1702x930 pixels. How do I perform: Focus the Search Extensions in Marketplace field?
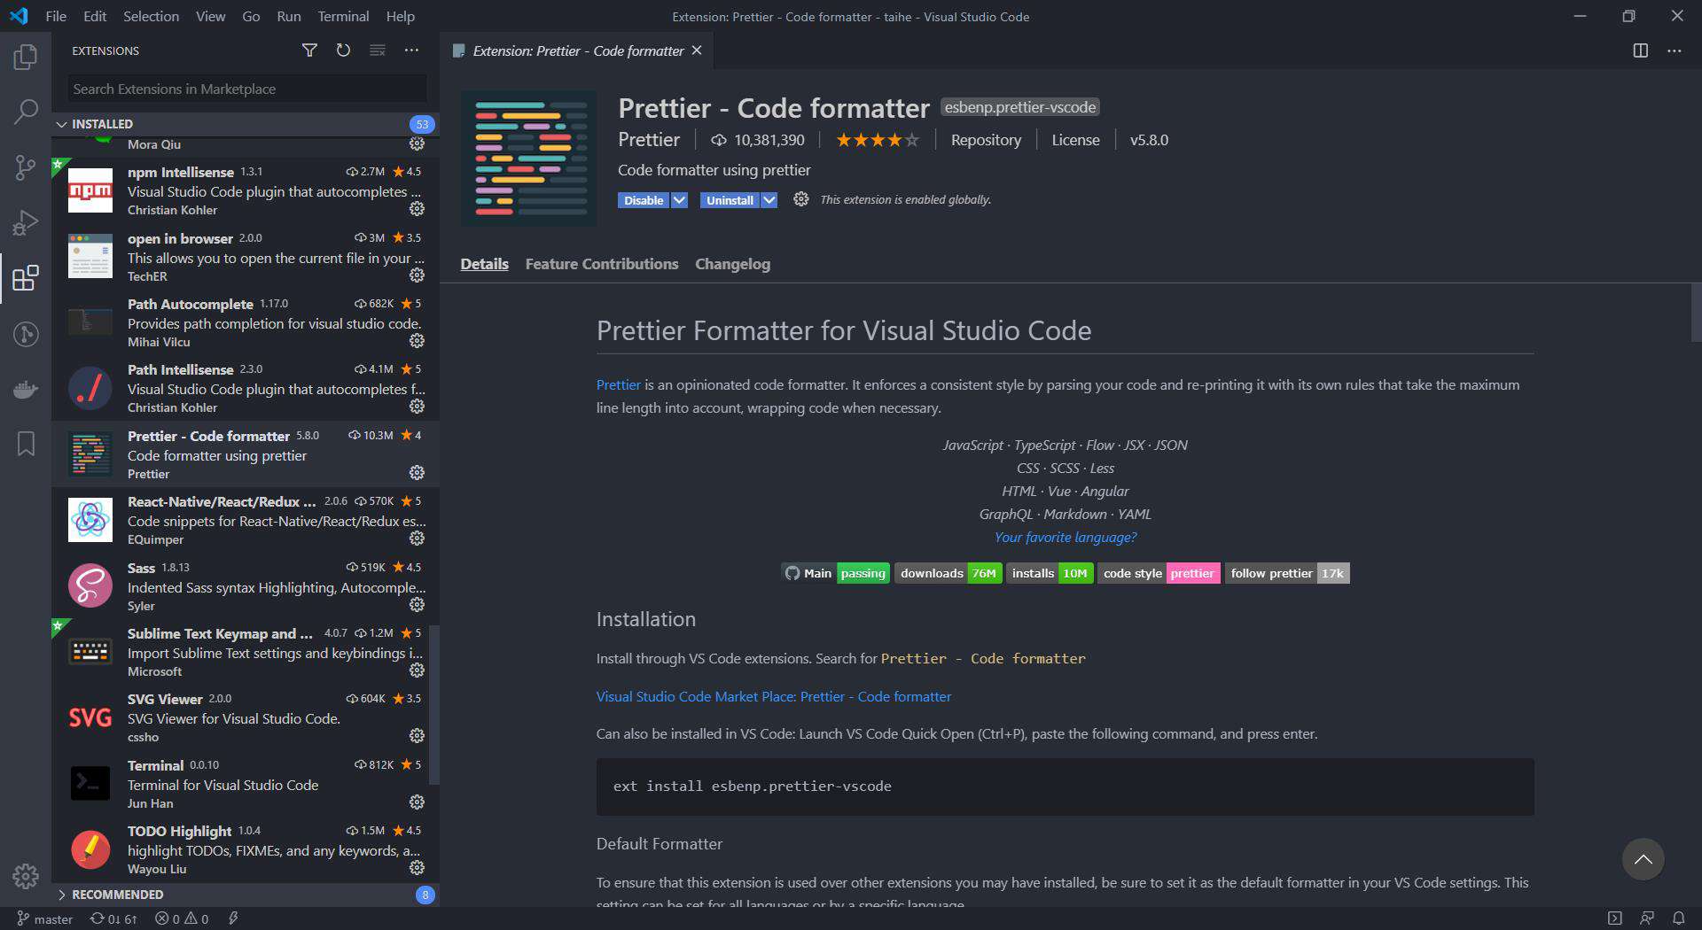(x=246, y=89)
